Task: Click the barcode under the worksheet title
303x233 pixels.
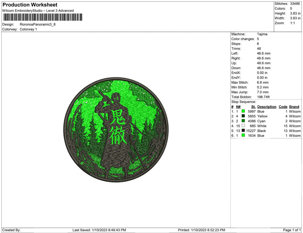Action: coord(43,17)
